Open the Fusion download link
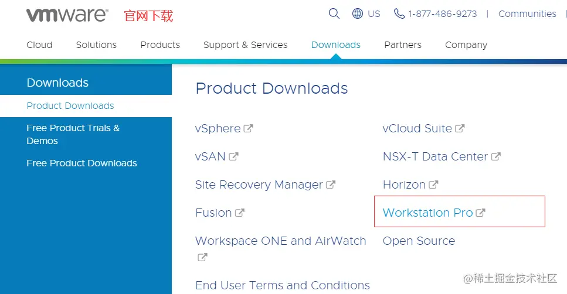The height and width of the screenshot is (294, 567). point(213,213)
